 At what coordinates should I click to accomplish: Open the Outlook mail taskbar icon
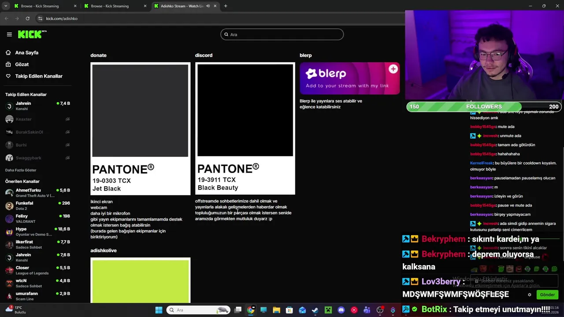click(x=302, y=310)
